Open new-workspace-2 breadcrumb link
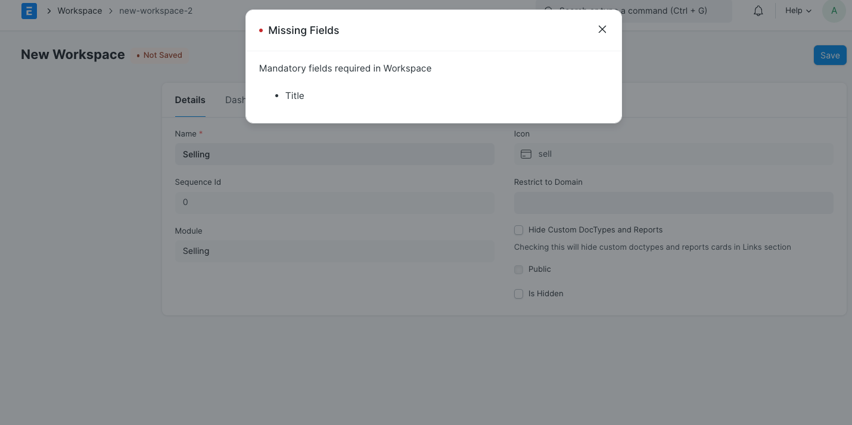The image size is (852, 425). pos(156,11)
